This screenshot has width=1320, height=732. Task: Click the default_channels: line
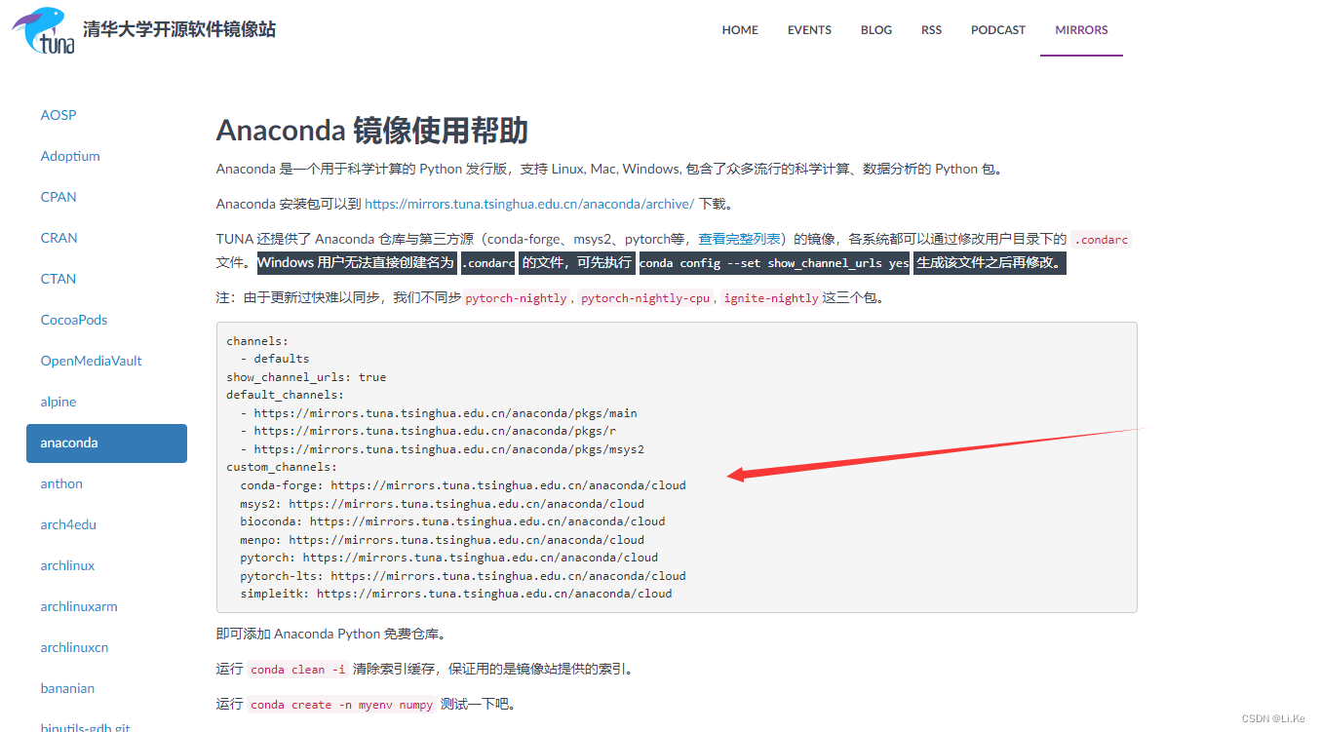point(285,395)
